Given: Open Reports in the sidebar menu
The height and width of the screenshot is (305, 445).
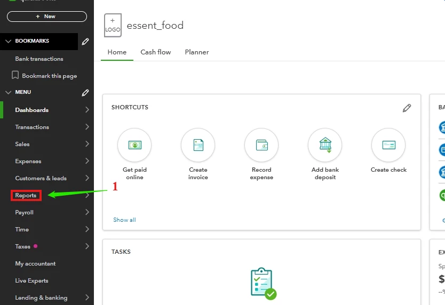Looking at the screenshot, I should (x=26, y=196).
